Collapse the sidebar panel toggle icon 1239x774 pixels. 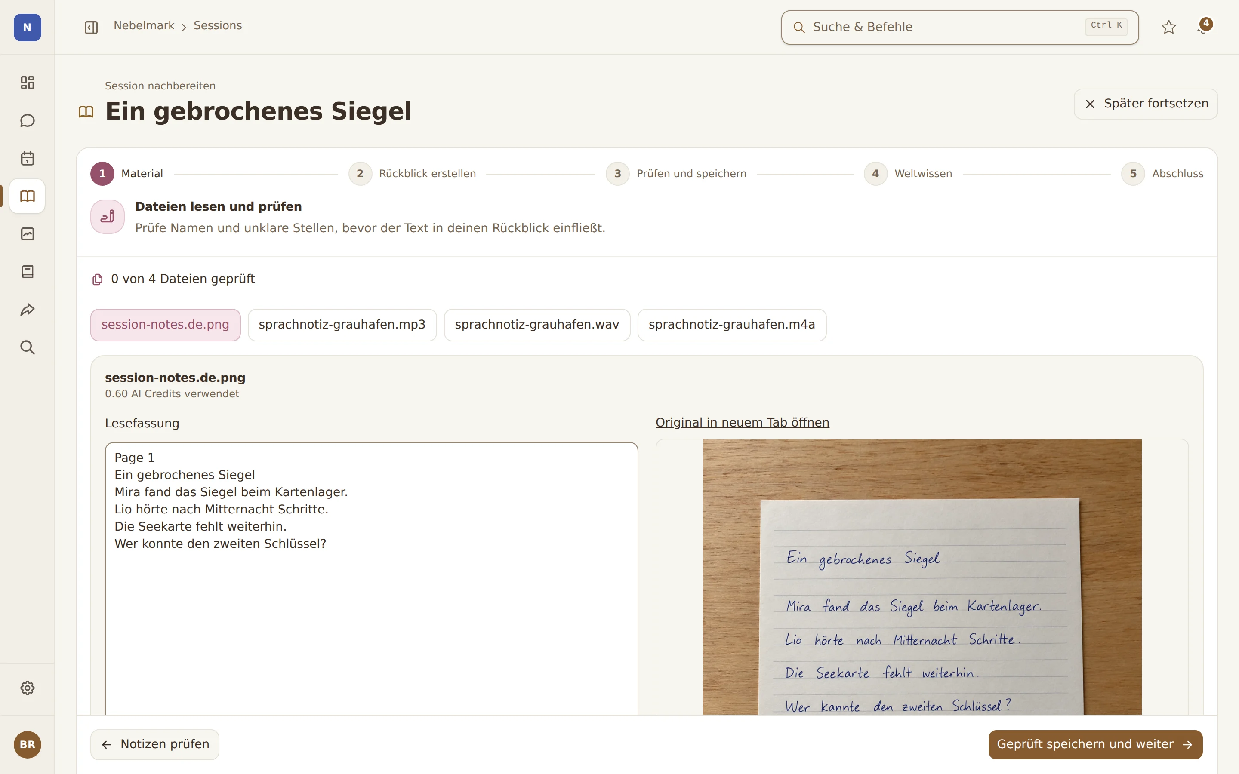(91, 27)
